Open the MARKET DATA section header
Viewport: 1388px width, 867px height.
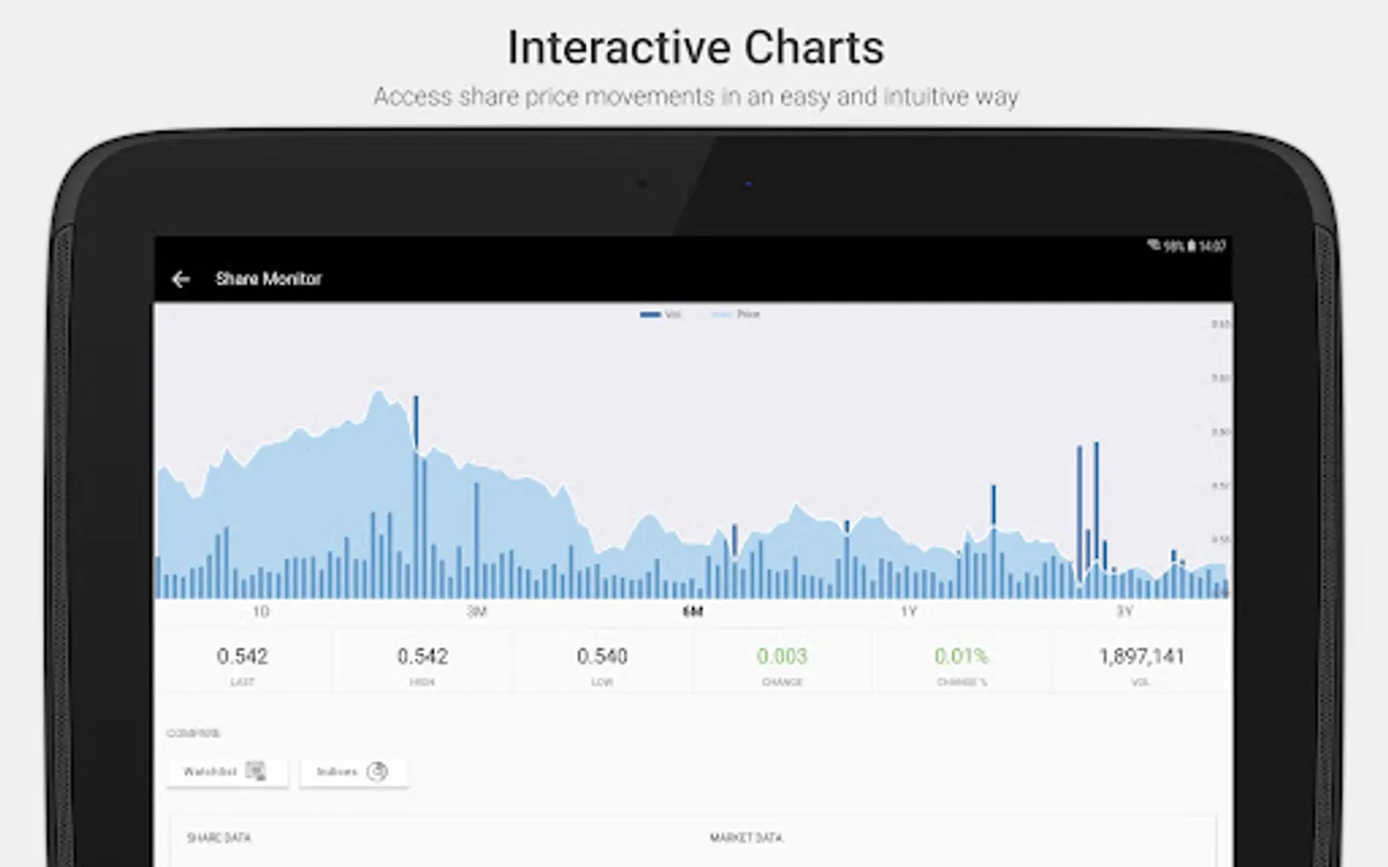click(x=746, y=838)
